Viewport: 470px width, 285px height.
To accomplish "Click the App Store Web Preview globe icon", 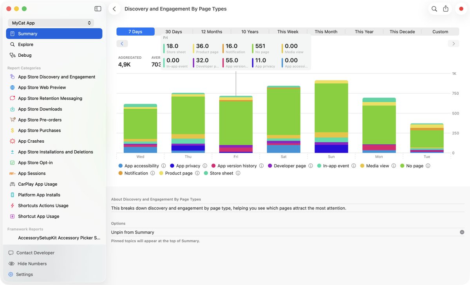I will click(x=13, y=88).
